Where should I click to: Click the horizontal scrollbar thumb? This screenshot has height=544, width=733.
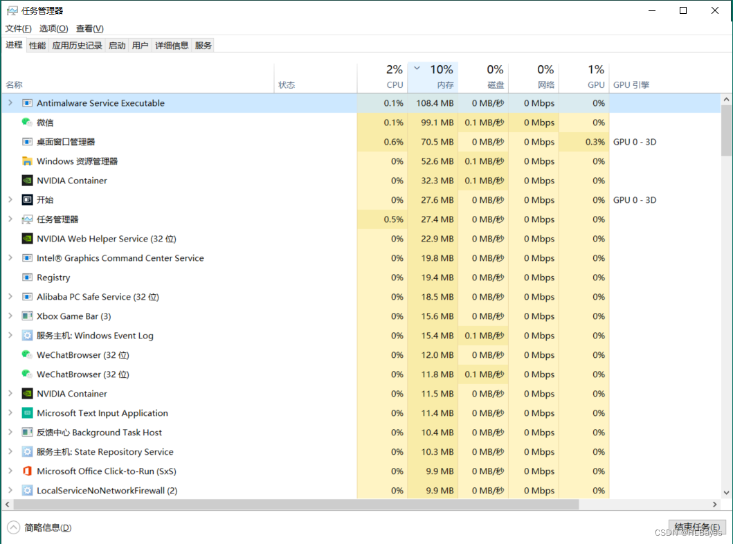[x=296, y=505]
